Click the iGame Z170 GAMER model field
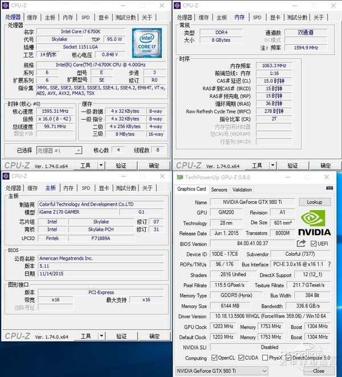The width and height of the screenshot is (342, 377). [x=78, y=212]
